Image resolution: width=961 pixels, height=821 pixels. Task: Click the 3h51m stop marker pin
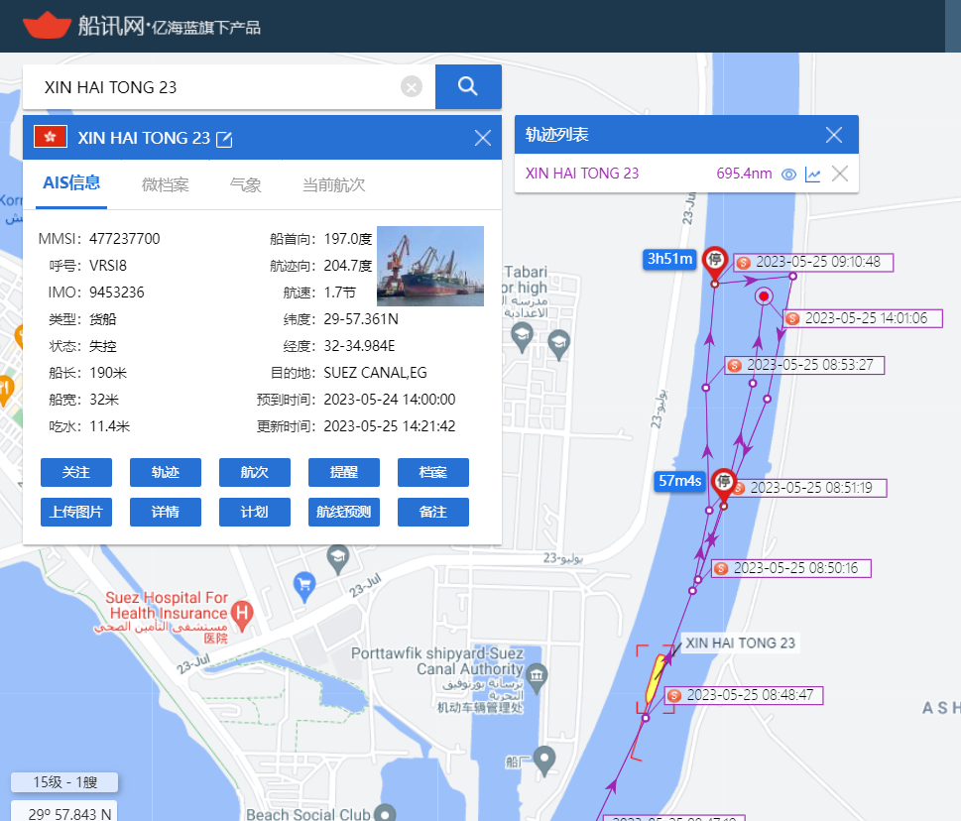pos(714,262)
